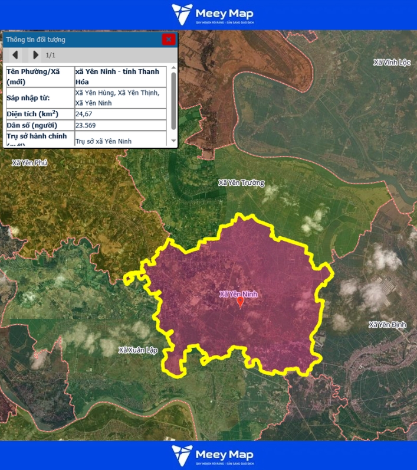This screenshot has width=417, height=470.
Task: Select the Xã Yên Trường map label
Action: coord(241,183)
